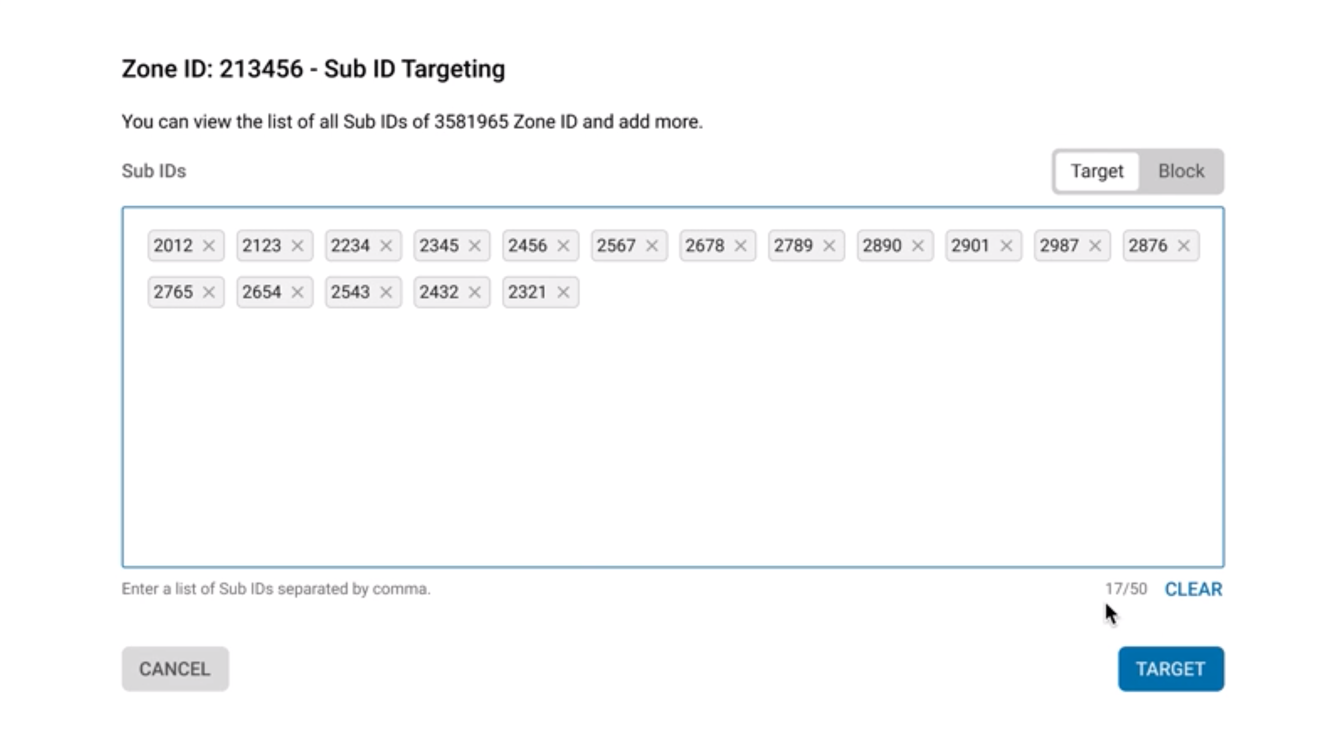Click TARGET to save Sub ID targeting
Image resolution: width=1341 pixels, height=739 pixels.
pos(1171,668)
